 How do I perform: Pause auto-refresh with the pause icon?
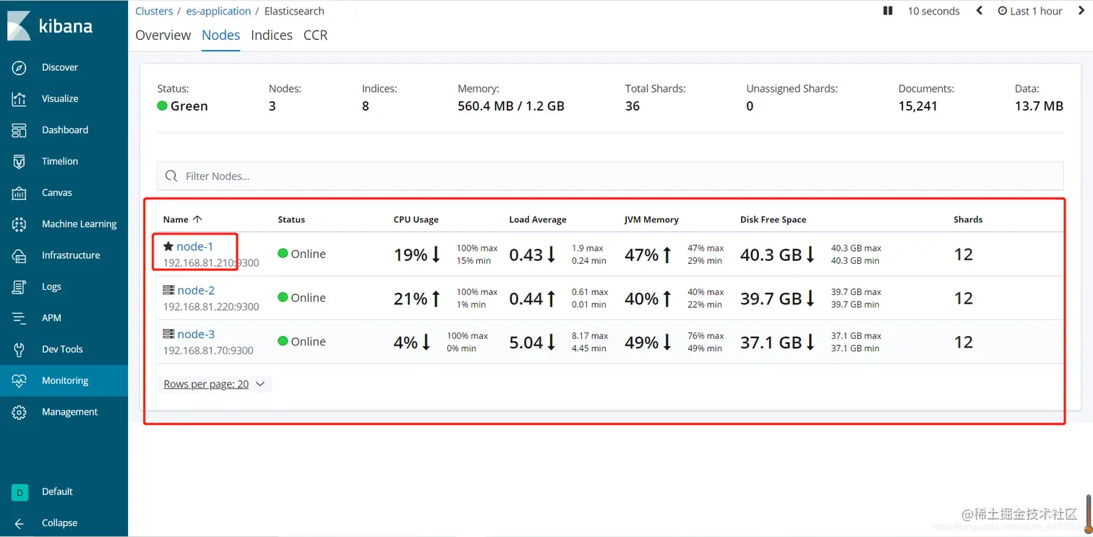888,11
